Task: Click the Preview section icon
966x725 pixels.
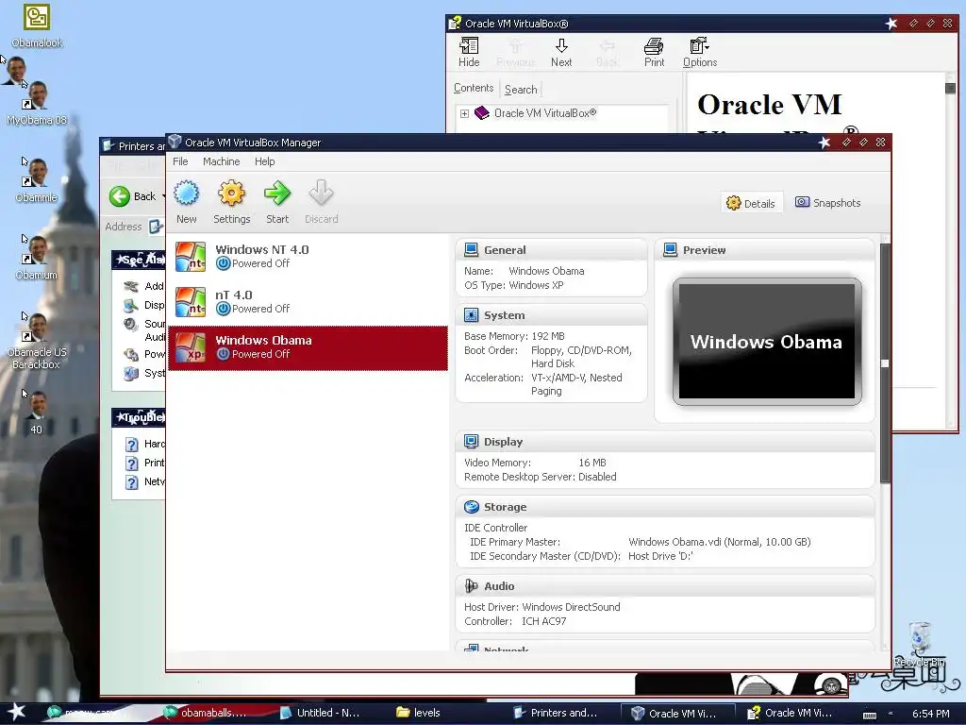Action: (x=671, y=249)
